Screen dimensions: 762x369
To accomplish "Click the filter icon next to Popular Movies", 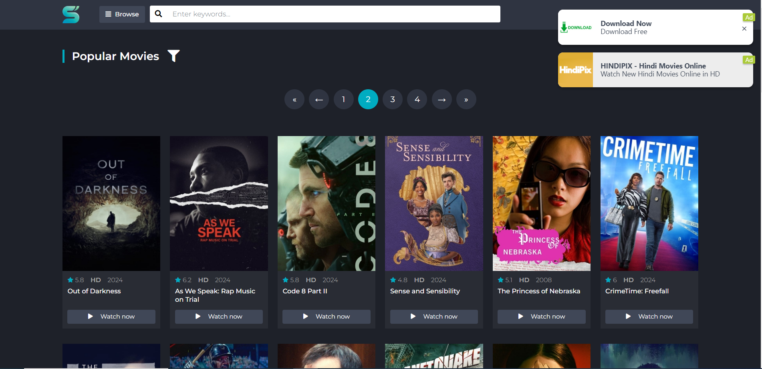I will (x=173, y=56).
